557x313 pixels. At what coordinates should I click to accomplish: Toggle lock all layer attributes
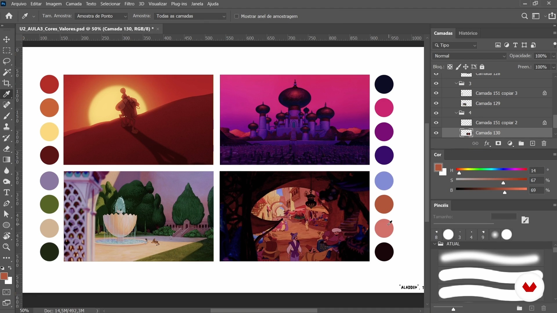coord(482,67)
